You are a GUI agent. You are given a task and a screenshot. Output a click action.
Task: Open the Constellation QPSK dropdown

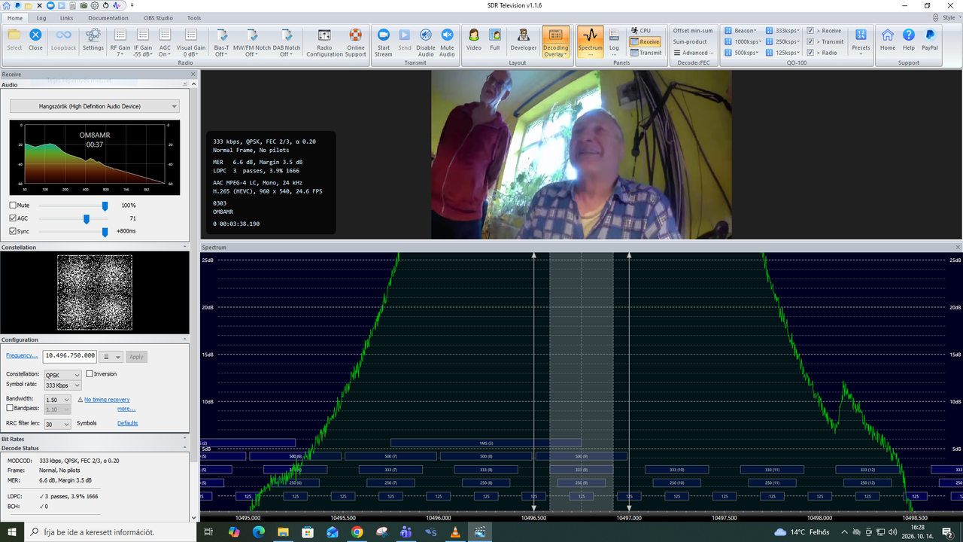tap(62, 375)
